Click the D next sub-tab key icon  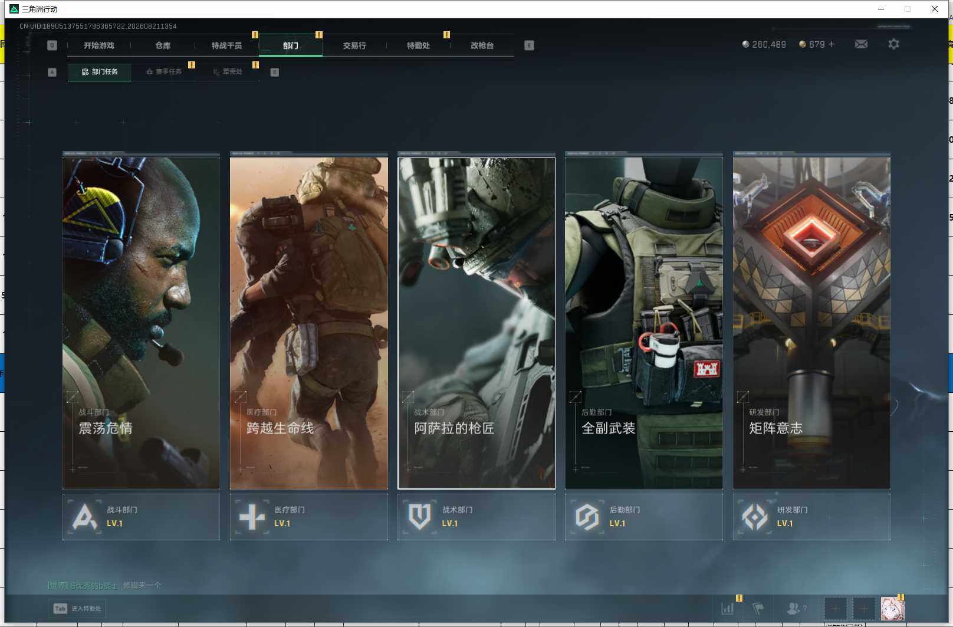274,72
